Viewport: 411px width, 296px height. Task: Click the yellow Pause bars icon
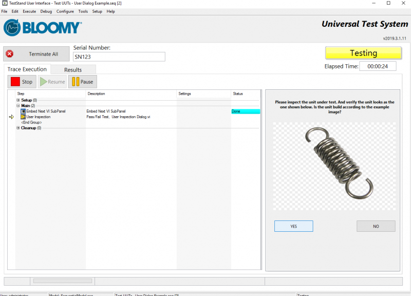tap(76, 82)
